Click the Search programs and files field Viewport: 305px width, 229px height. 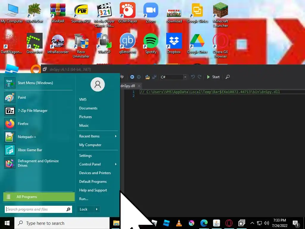[38, 209]
